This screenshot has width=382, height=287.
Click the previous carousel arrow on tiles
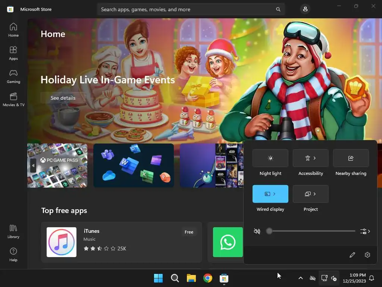33,166
